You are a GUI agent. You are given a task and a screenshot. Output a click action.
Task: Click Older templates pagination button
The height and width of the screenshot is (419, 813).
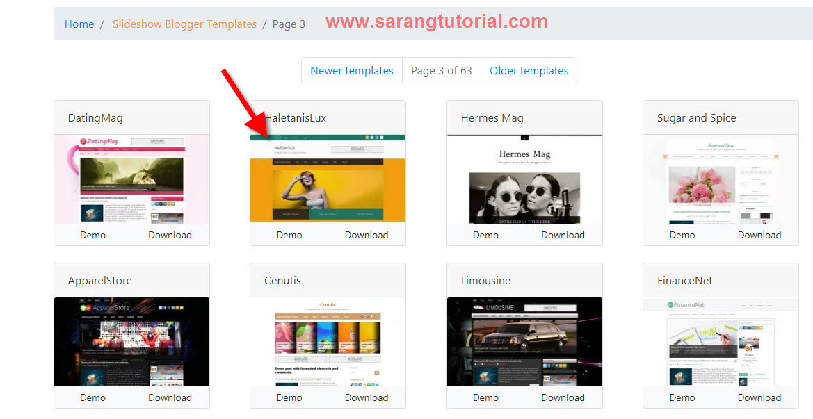[529, 70]
